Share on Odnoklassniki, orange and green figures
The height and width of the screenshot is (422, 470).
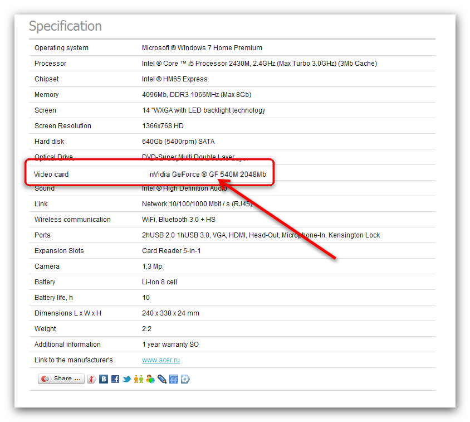pyautogui.click(x=139, y=379)
